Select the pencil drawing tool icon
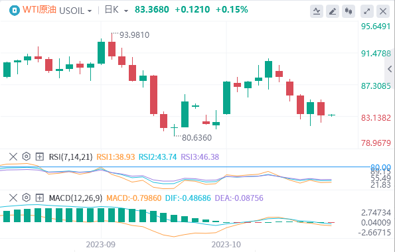Viewport: 395px width, 252px height. click(x=333, y=11)
